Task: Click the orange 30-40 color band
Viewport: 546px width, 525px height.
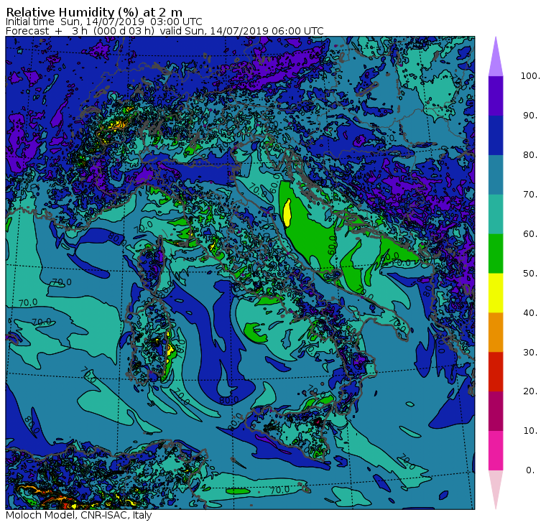Action: point(496,333)
